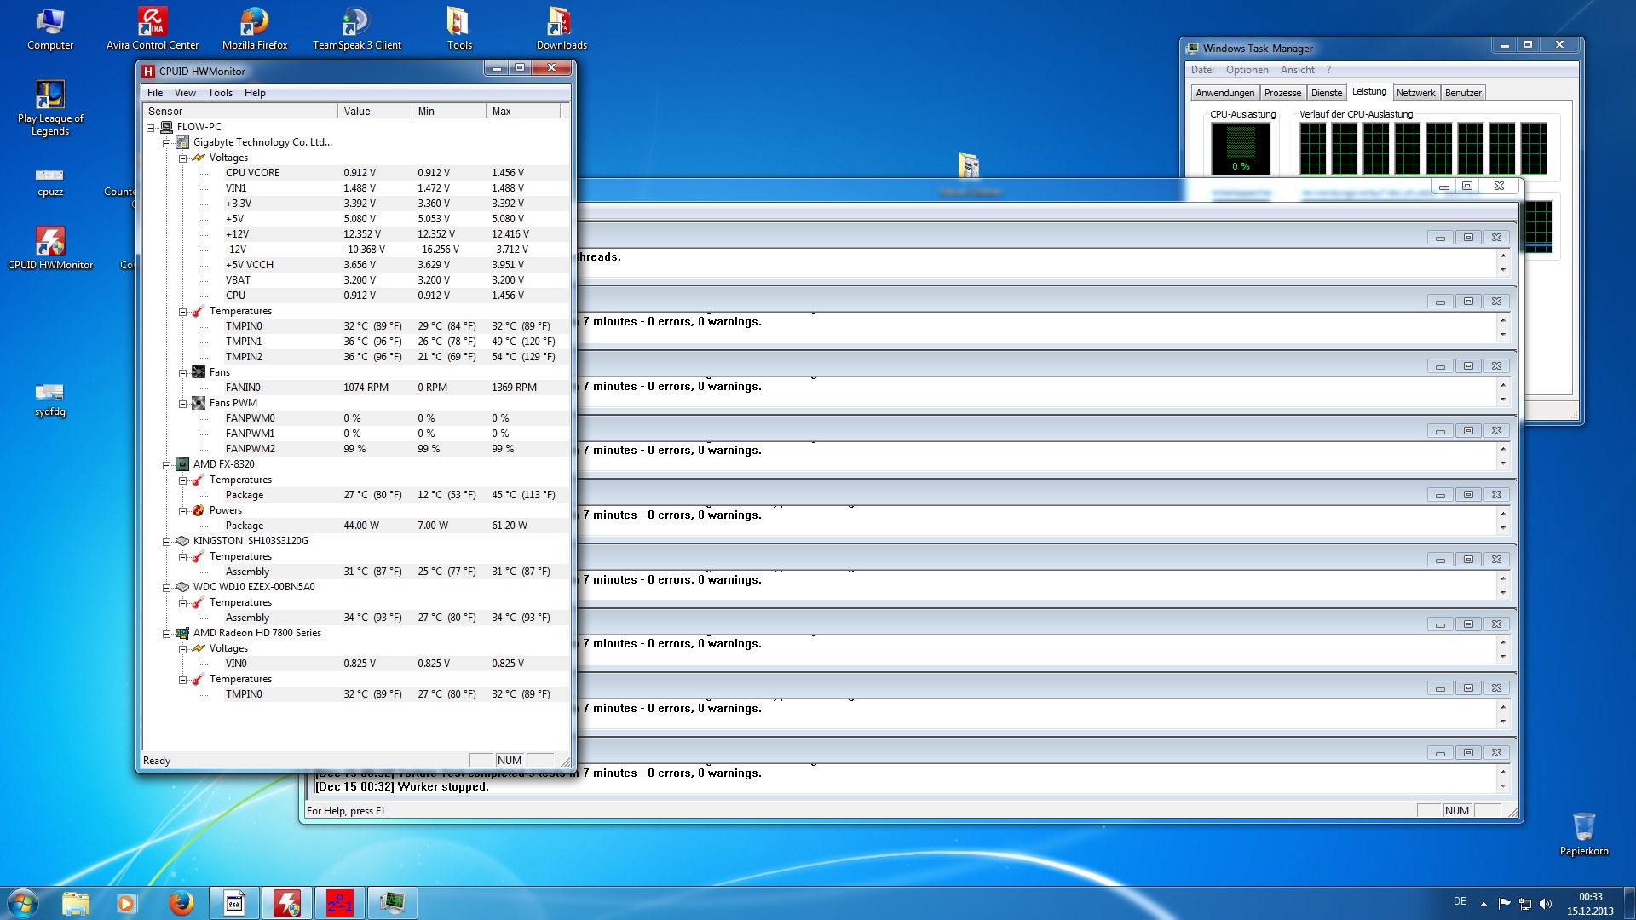Screen dimensions: 1636x920
Task: Click volume speaker icon in tray
Action: click(x=1546, y=903)
